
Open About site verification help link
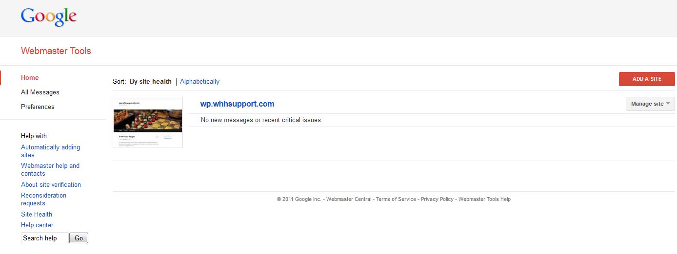point(51,185)
